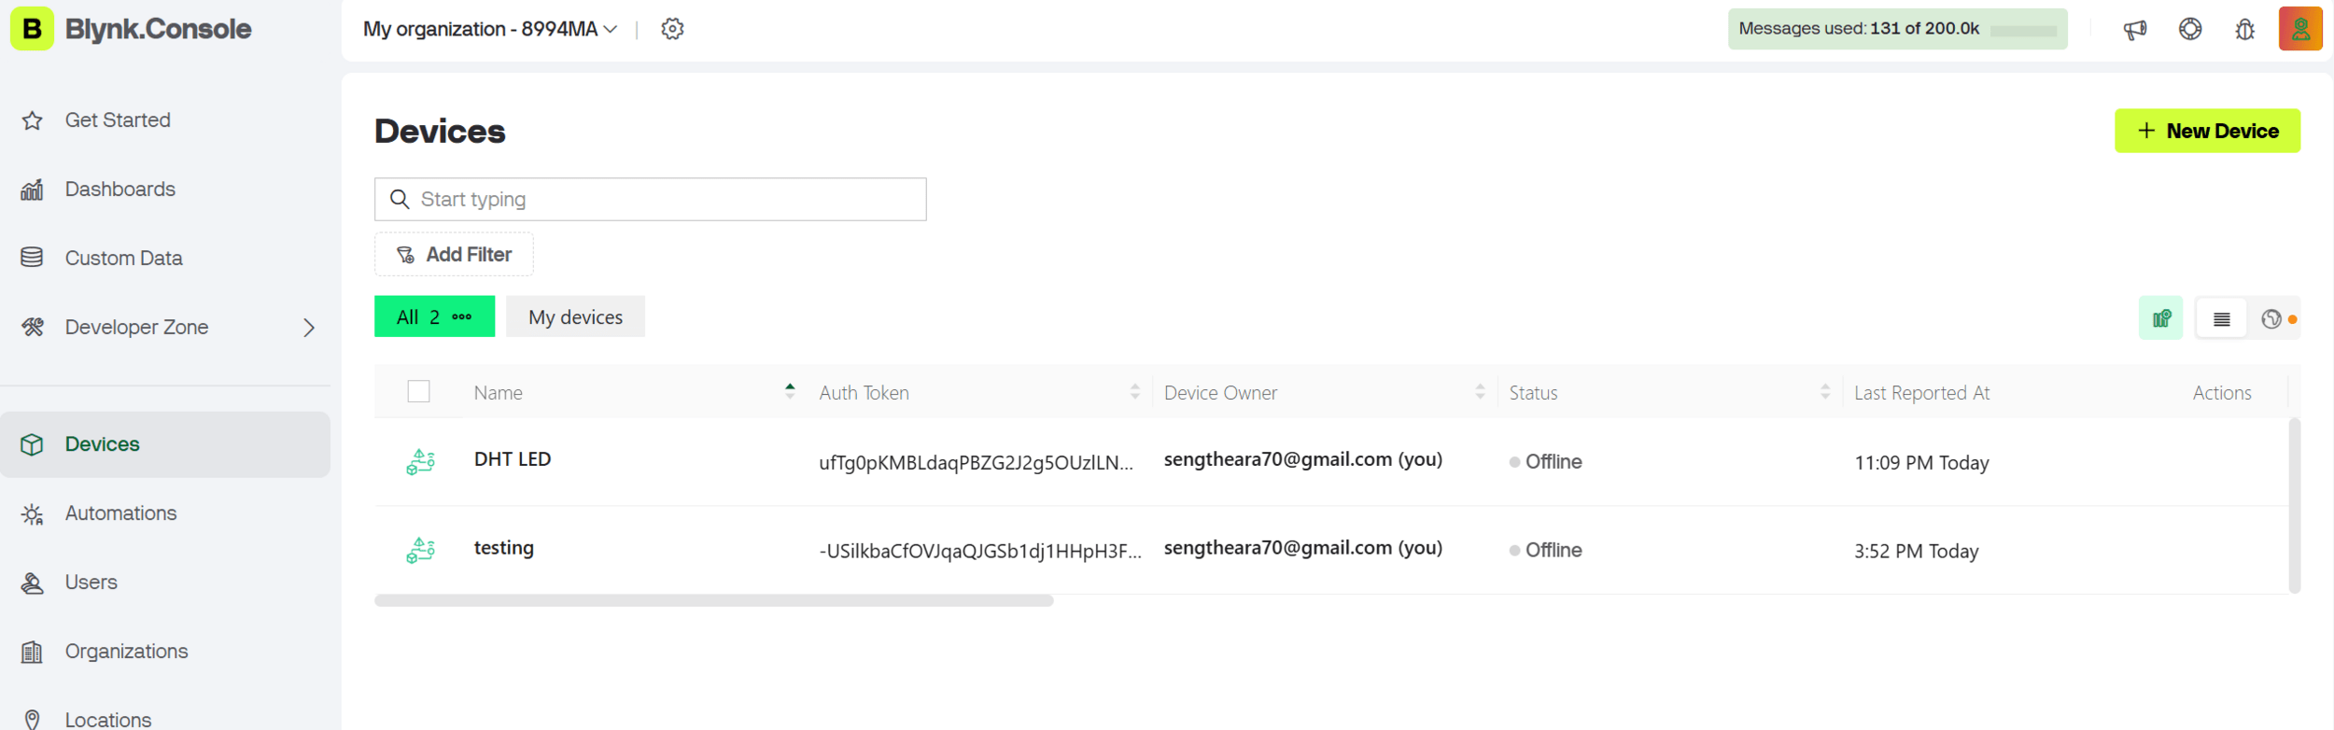This screenshot has width=2334, height=730.
Task: Click the bug report icon
Action: [2245, 29]
